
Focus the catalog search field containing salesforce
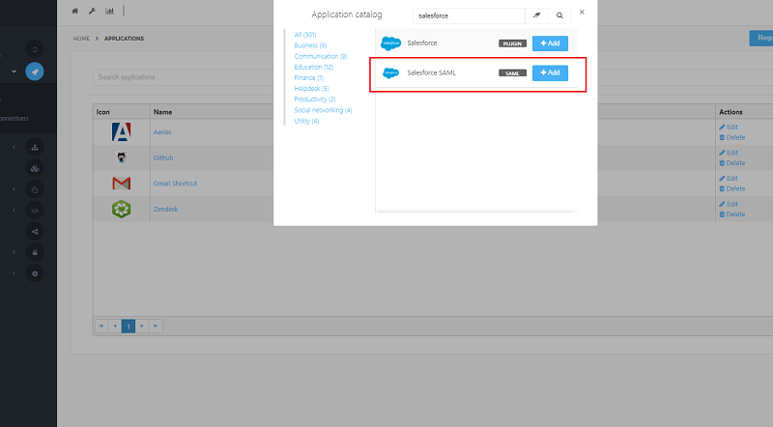469,15
